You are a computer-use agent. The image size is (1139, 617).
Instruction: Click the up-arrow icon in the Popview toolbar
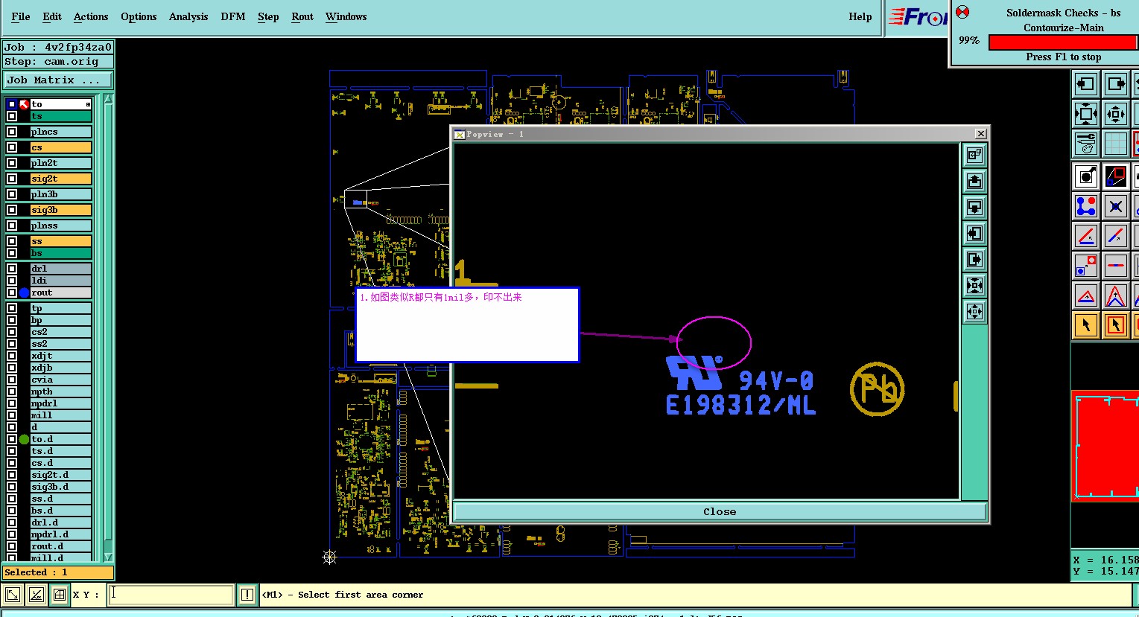pos(974,181)
